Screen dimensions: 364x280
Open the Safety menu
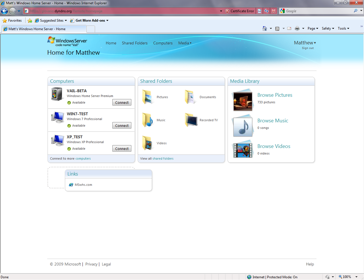tap(328, 28)
